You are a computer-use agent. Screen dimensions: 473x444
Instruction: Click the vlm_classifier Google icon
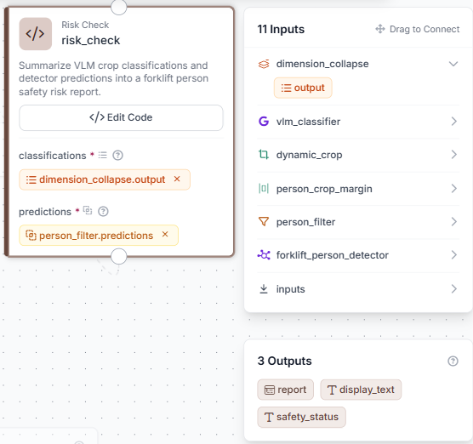[x=264, y=122]
